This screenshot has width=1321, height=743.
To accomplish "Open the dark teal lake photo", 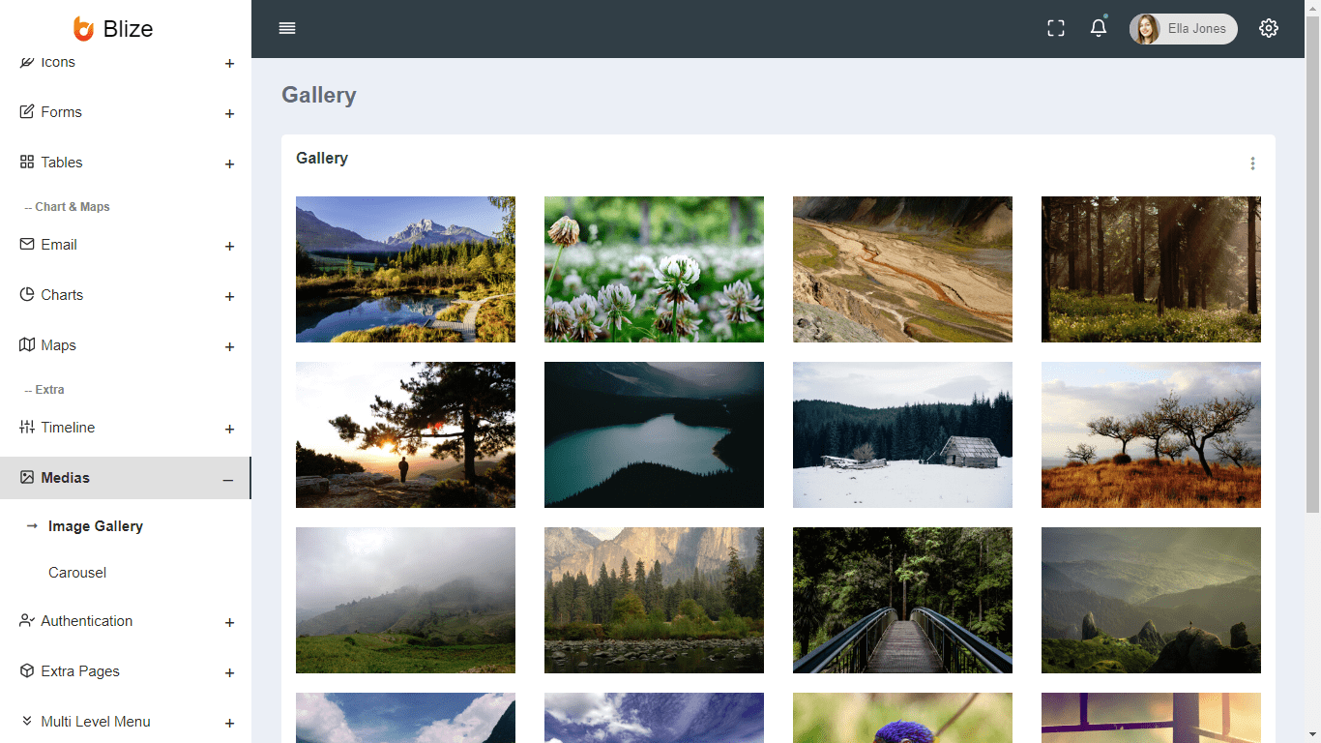I will tap(654, 434).
